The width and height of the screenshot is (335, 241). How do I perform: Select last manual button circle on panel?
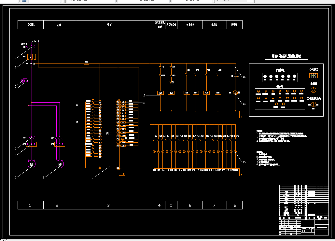pyautogui.click(x=295, y=76)
